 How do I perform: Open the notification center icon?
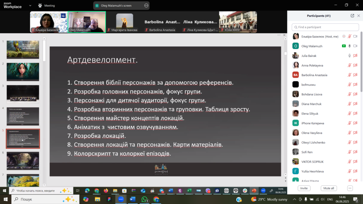pos(356,199)
